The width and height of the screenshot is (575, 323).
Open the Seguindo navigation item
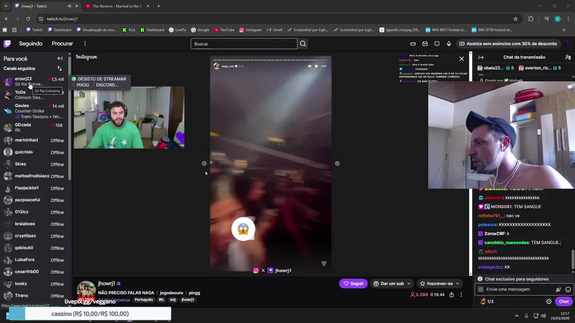[31, 44]
